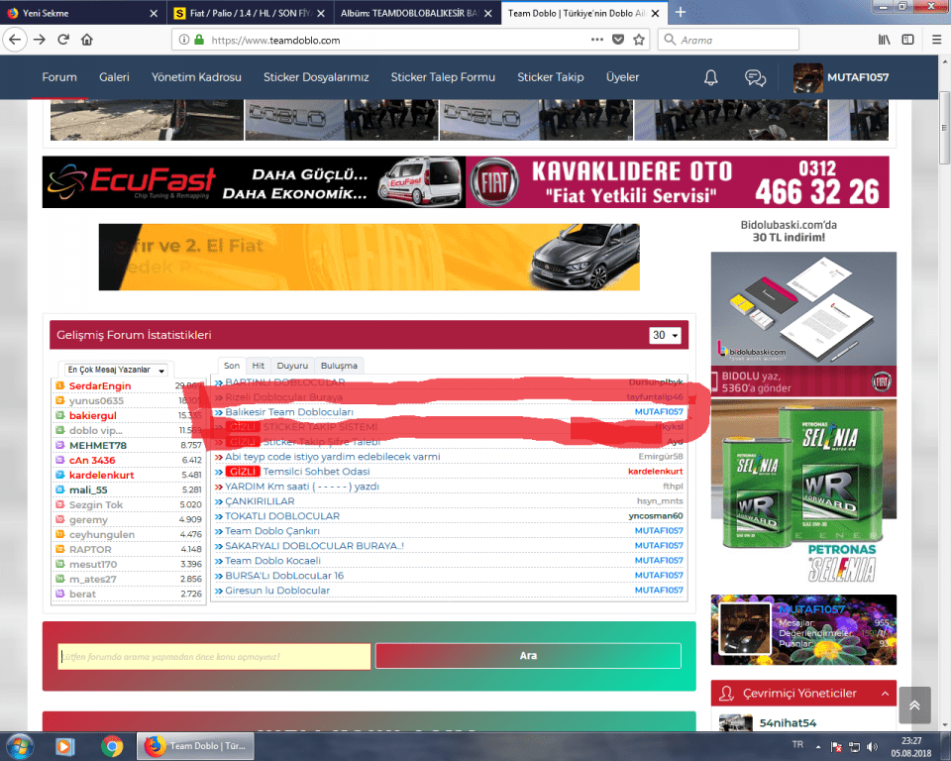Open Windows Start menu

20,746
